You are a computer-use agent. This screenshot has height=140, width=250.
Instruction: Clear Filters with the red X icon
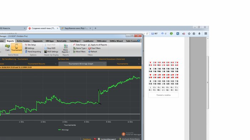coord(94,48)
